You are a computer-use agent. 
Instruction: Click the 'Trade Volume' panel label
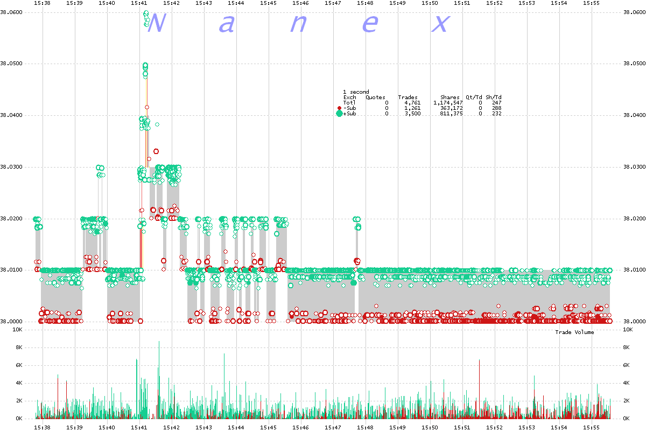[x=574, y=332]
